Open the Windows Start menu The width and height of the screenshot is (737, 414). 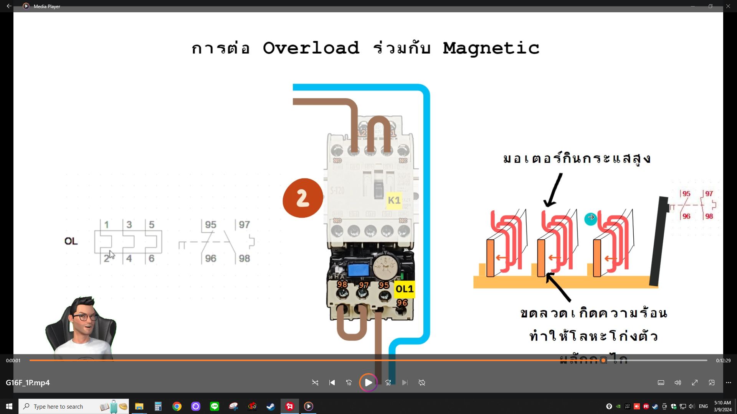[x=9, y=406]
